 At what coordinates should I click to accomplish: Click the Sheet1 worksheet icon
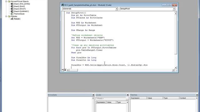[x=12, y=4]
